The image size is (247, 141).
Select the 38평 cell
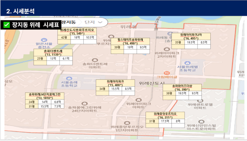coord(169,93)
